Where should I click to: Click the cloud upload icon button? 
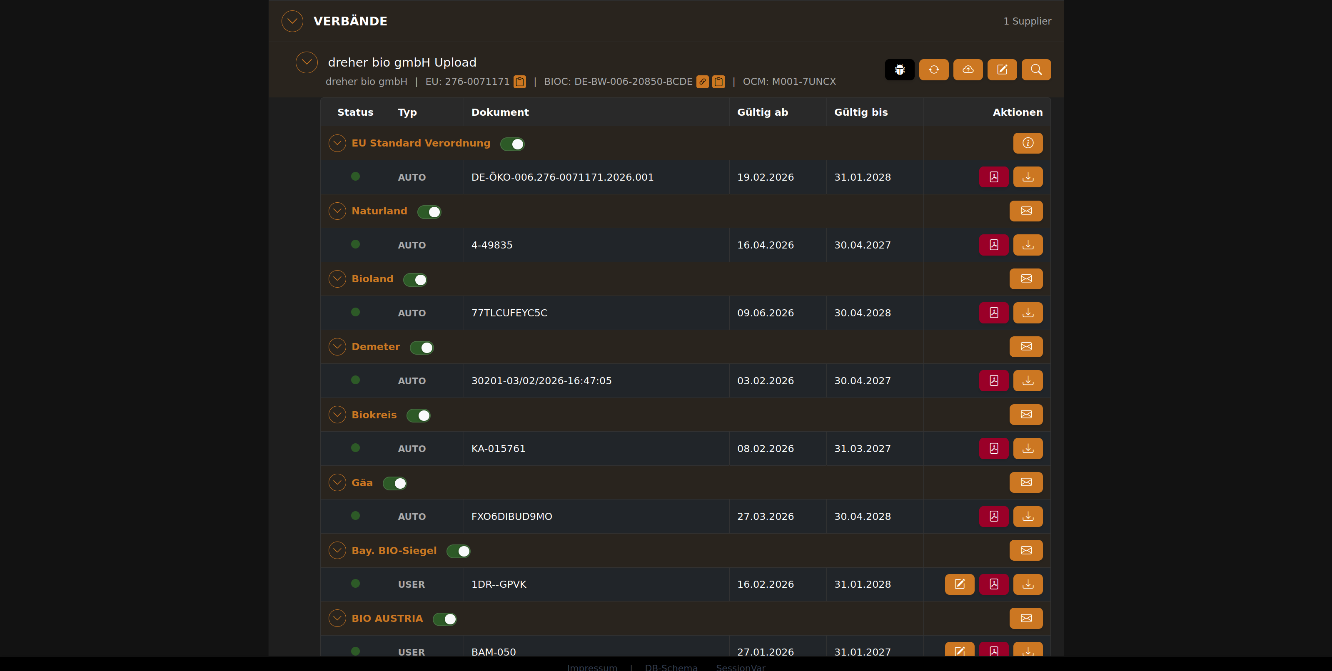[968, 70]
